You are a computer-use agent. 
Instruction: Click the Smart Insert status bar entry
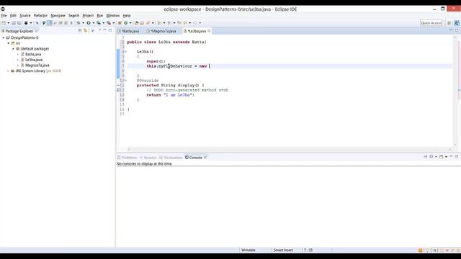283,250
